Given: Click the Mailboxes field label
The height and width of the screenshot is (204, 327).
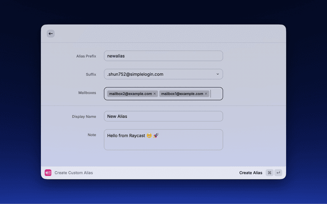Looking at the screenshot, I should (85, 93).
